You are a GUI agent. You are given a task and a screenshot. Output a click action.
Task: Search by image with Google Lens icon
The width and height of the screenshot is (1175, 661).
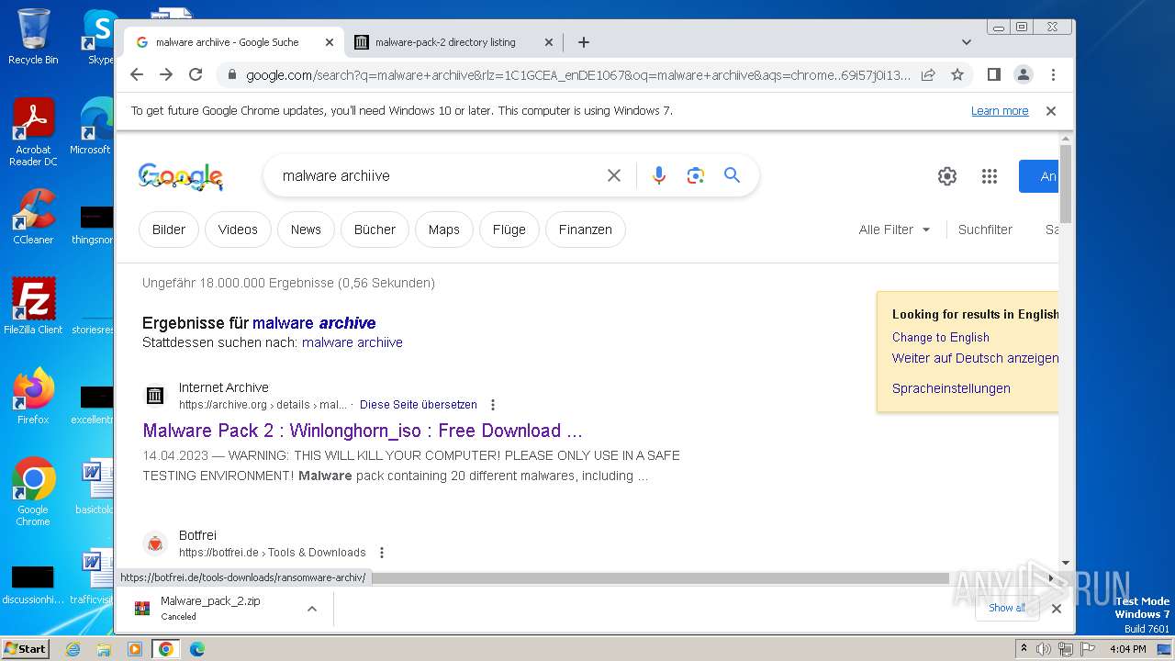695,175
